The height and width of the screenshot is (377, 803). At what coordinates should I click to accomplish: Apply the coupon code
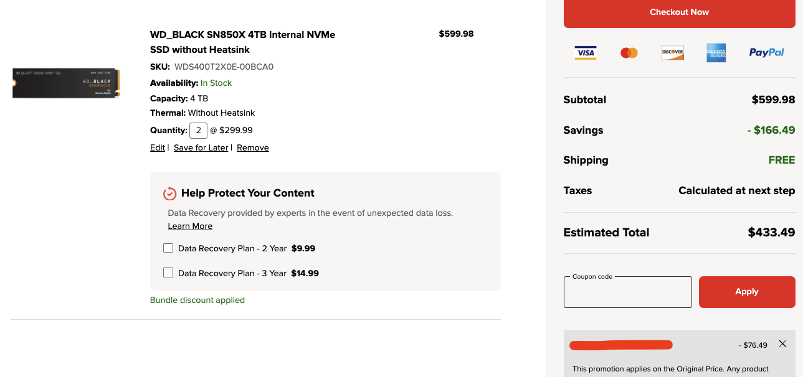click(x=747, y=292)
